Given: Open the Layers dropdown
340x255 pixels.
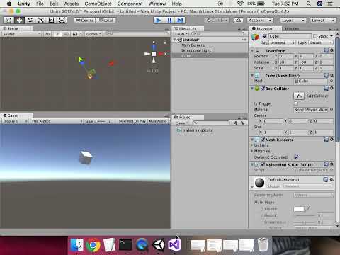Looking at the screenshot, I should [x=293, y=21].
